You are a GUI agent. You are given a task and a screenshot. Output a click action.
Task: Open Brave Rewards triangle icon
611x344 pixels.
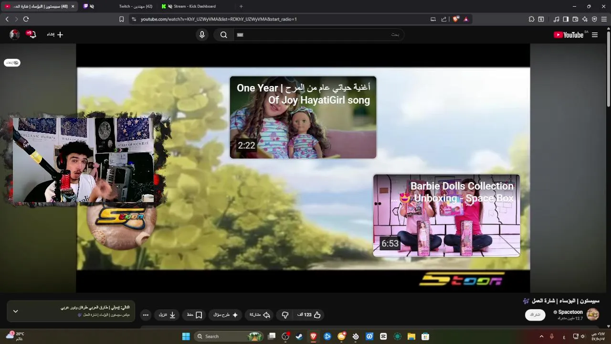click(x=466, y=19)
